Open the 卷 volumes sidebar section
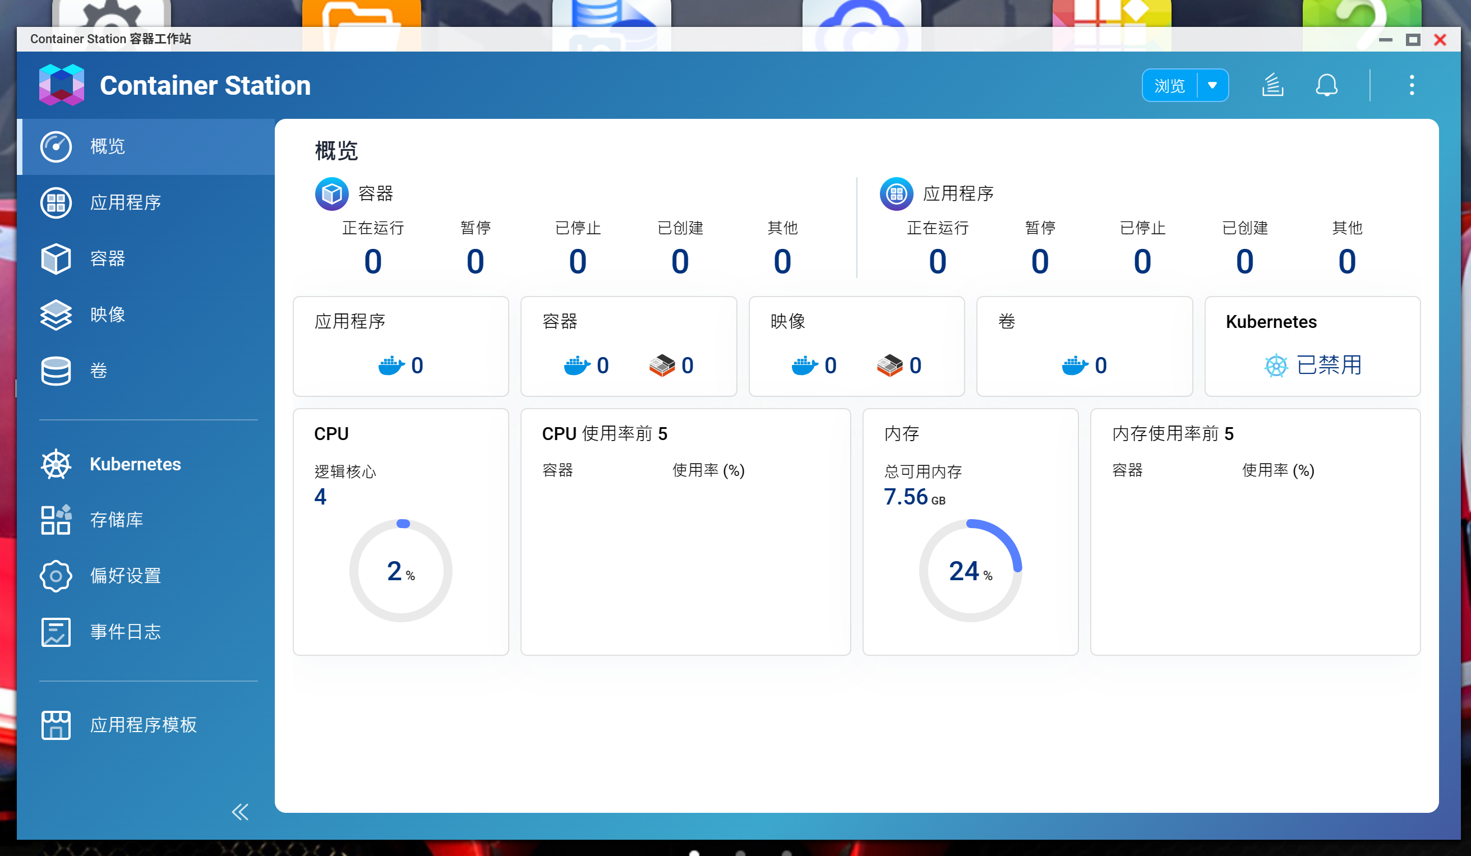The width and height of the screenshot is (1471, 856). coord(146,371)
